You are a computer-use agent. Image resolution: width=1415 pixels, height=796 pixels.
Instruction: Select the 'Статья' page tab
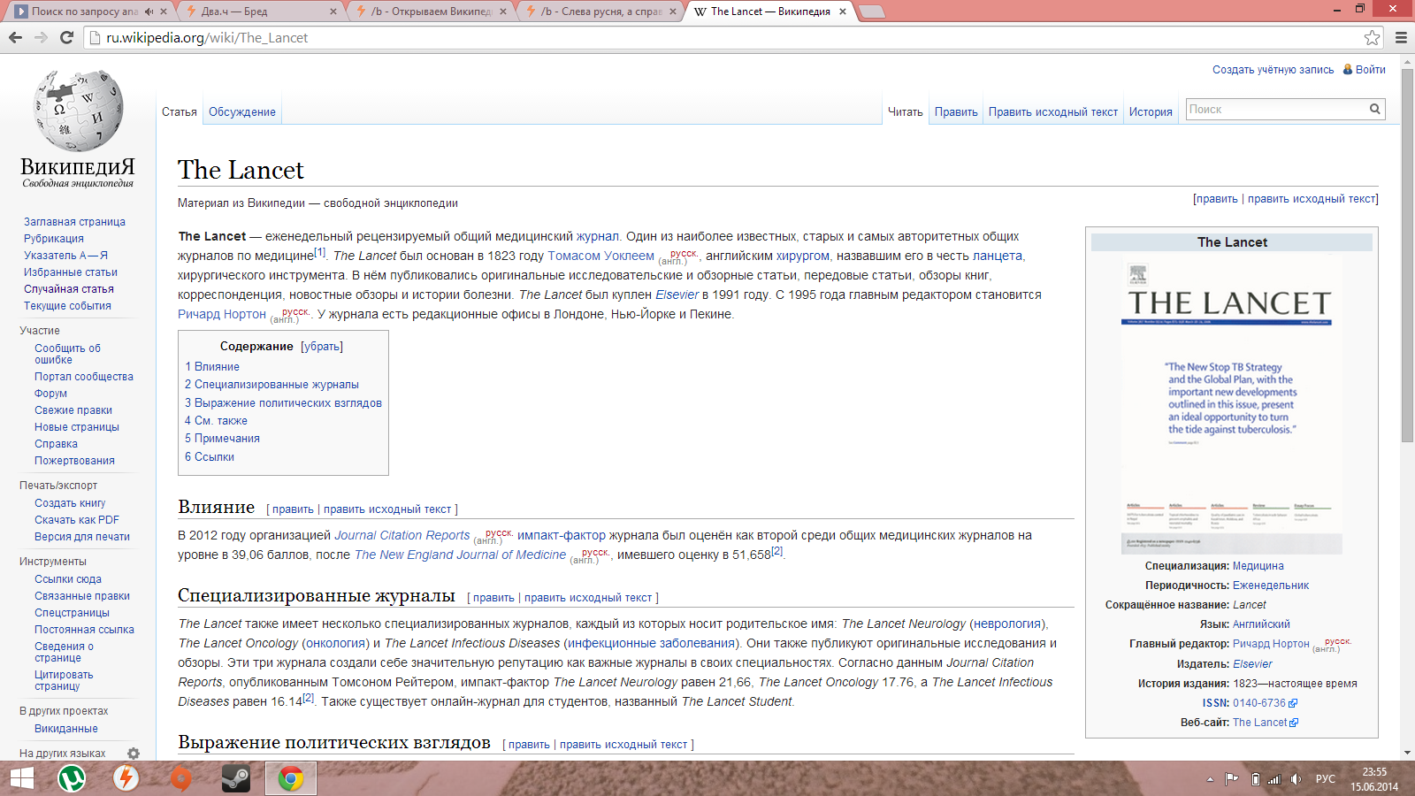[180, 112]
